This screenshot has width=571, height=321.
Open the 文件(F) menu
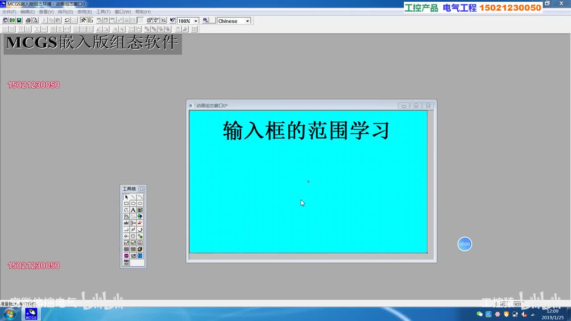click(9, 12)
